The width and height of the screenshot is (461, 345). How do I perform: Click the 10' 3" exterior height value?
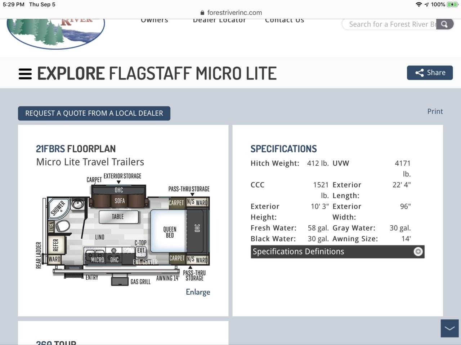320,206
